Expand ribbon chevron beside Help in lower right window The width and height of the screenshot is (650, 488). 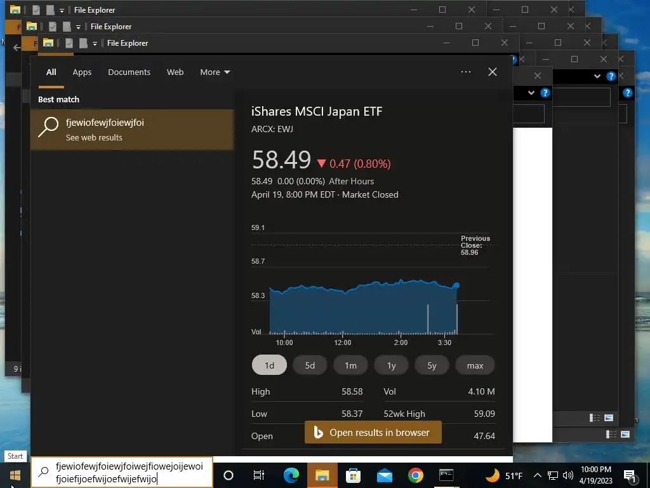click(531, 93)
